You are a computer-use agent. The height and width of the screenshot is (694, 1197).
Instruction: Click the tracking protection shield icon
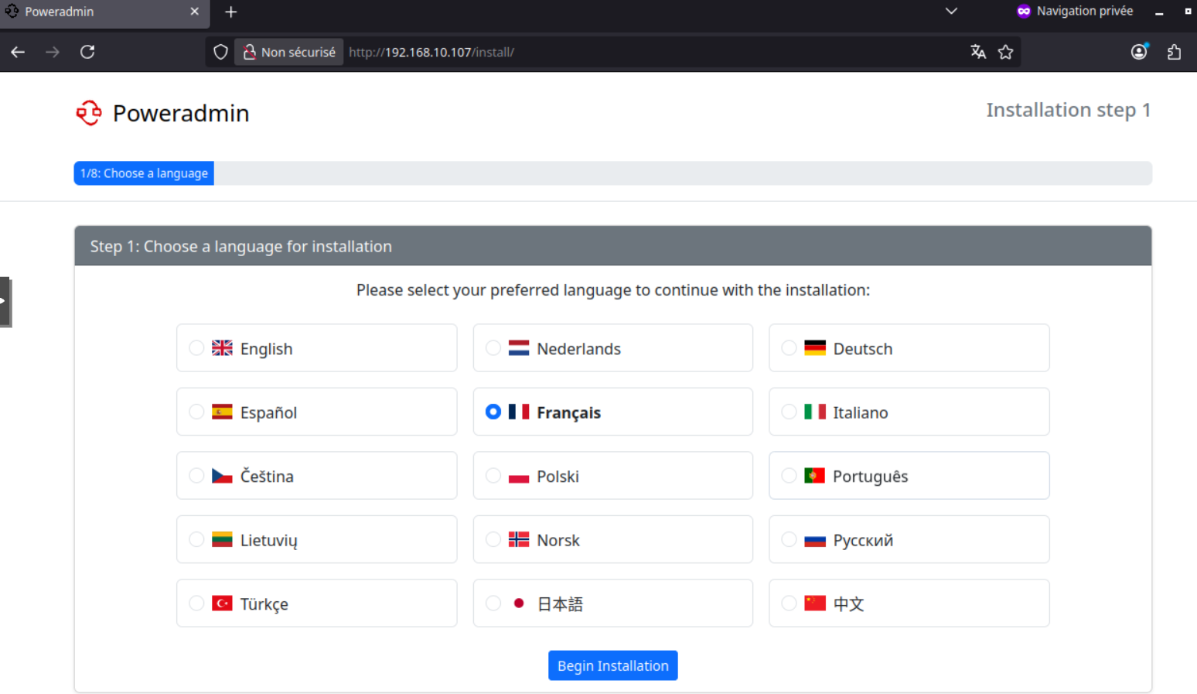[220, 52]
